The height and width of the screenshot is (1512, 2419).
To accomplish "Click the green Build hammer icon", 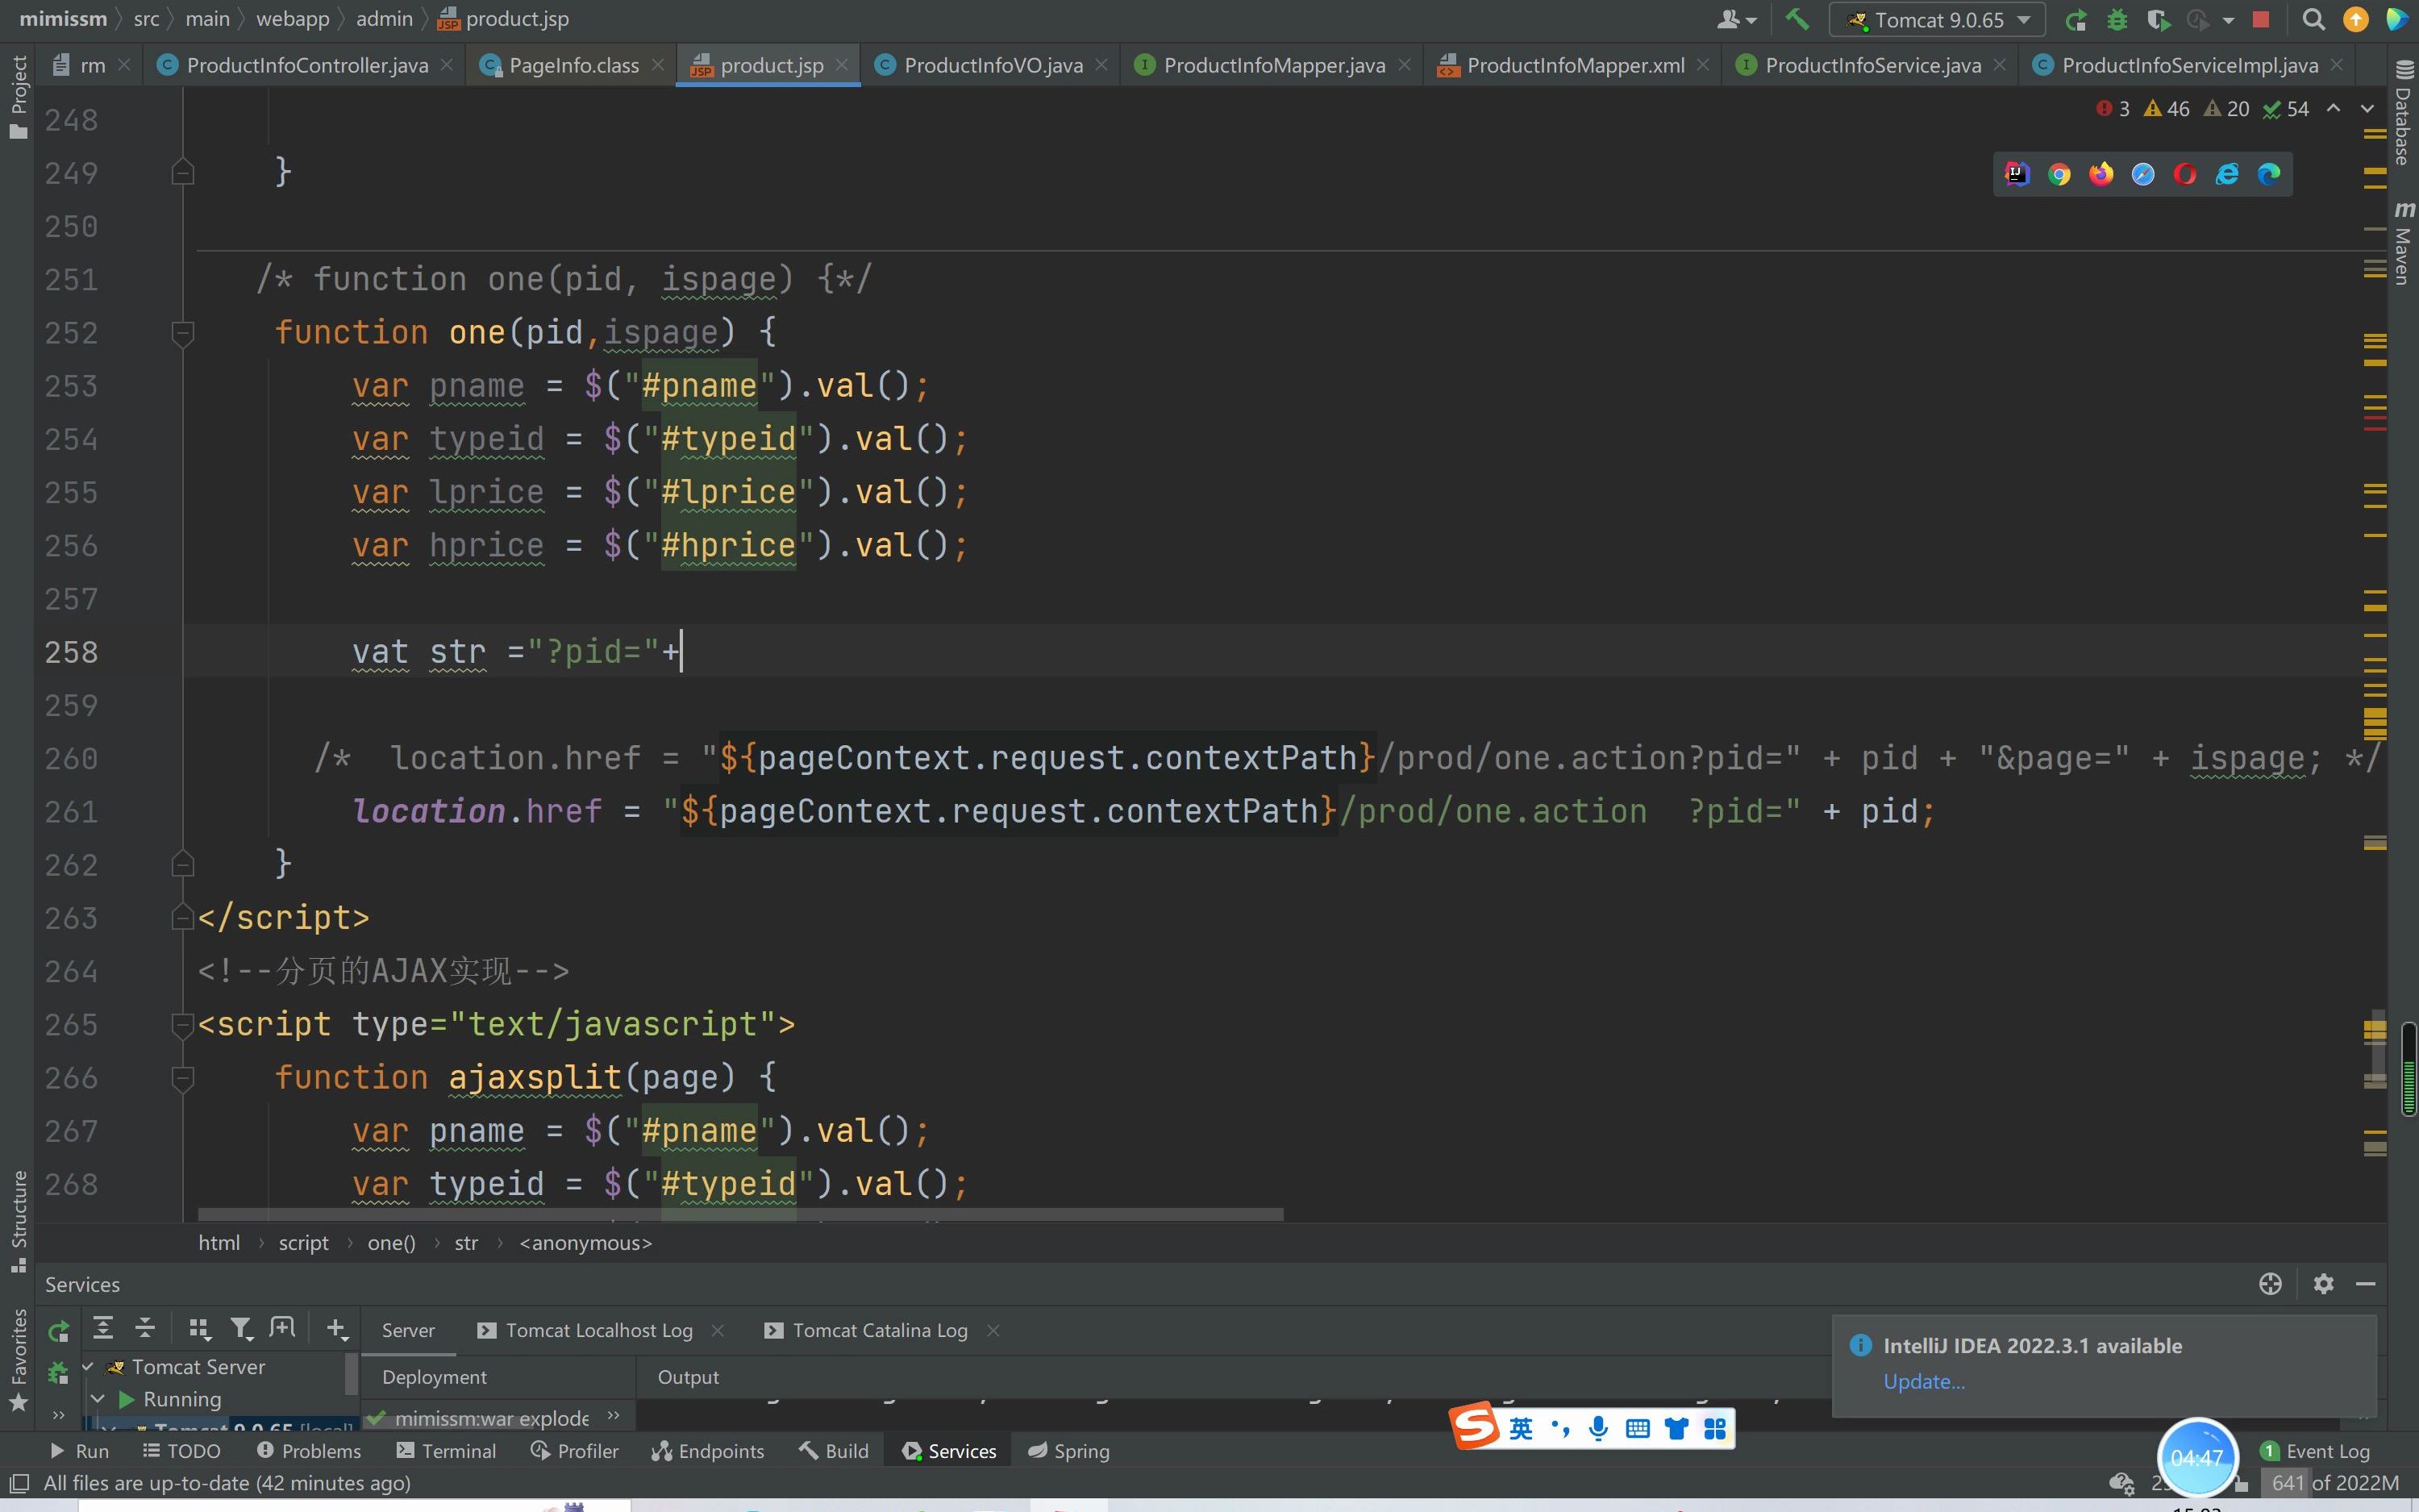I will point(1797,19).
